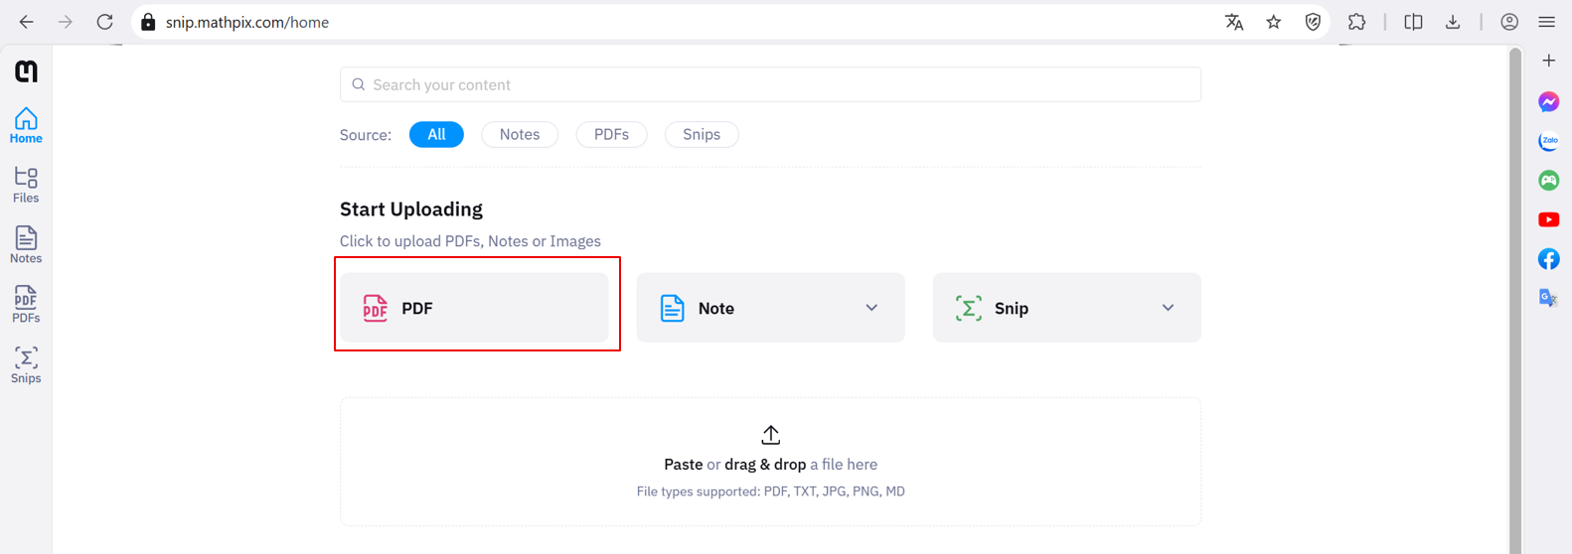Click the Mathpix logo icon
The height and width of the screenshot is (554, 1572).
point(27,71)
